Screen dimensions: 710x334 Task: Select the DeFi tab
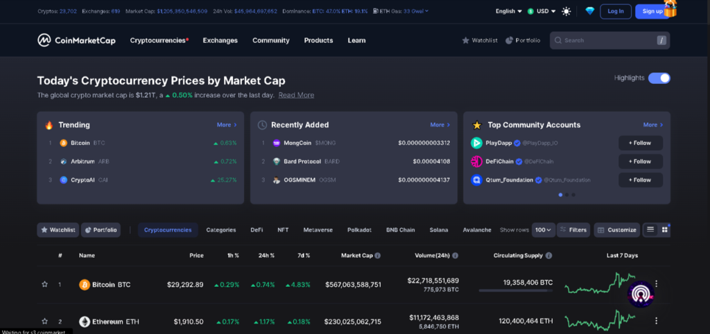[x=257, y=230]
